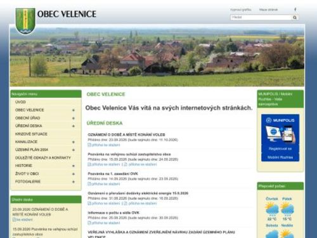Click OZNÁMENÍ O DOBĚ A MÍSTĚ KONÁNÍ VOLEB title
This screenshot has height=238, width=317.
pyautogui.click(x=126, y=135)
